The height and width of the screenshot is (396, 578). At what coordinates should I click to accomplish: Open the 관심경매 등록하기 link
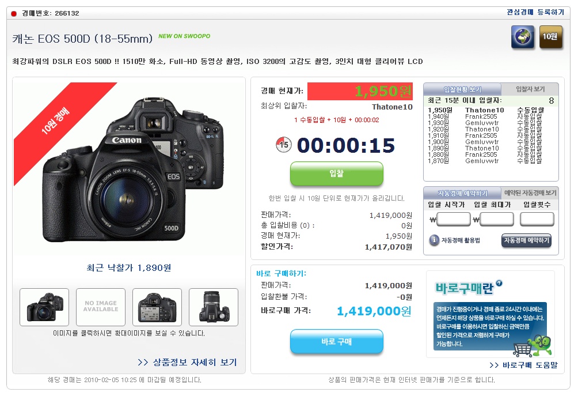(535, 12)
